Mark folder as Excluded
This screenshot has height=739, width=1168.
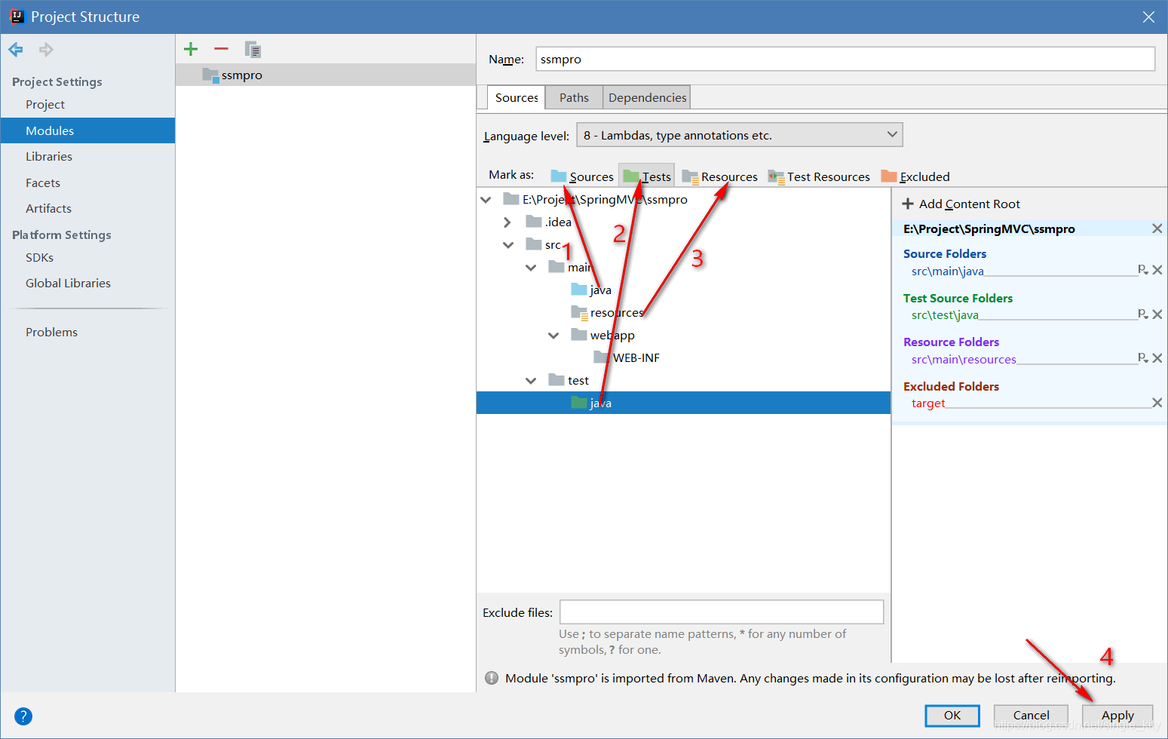[x=915, y=176]
